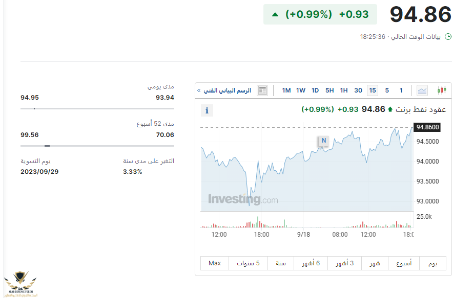Switch to the أسبوع range tab

[404, 263]
